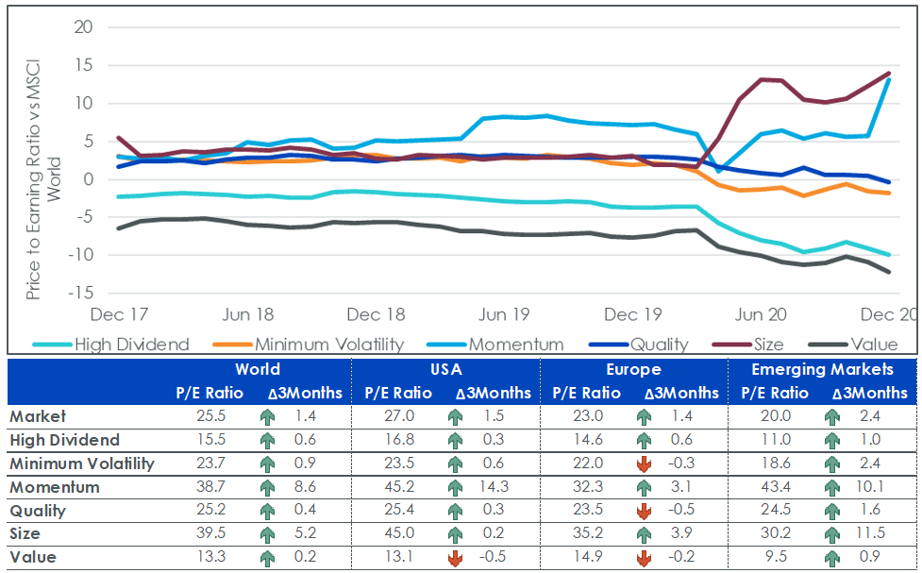922x573 pixels.
Task: Click green up arrow for USA Momentum
Action: point(455,488)
